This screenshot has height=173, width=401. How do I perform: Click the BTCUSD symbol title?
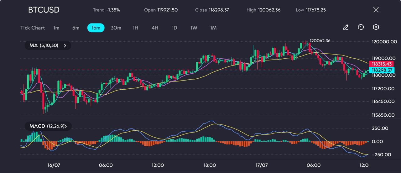(x=44, y=10)
